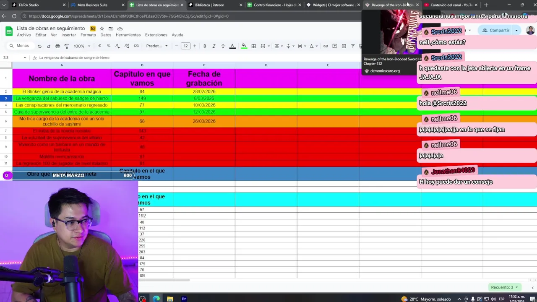Viewport: 537px width, 302px height.
Task: Reload the page with the refresh icon
Action: [14, 16]
